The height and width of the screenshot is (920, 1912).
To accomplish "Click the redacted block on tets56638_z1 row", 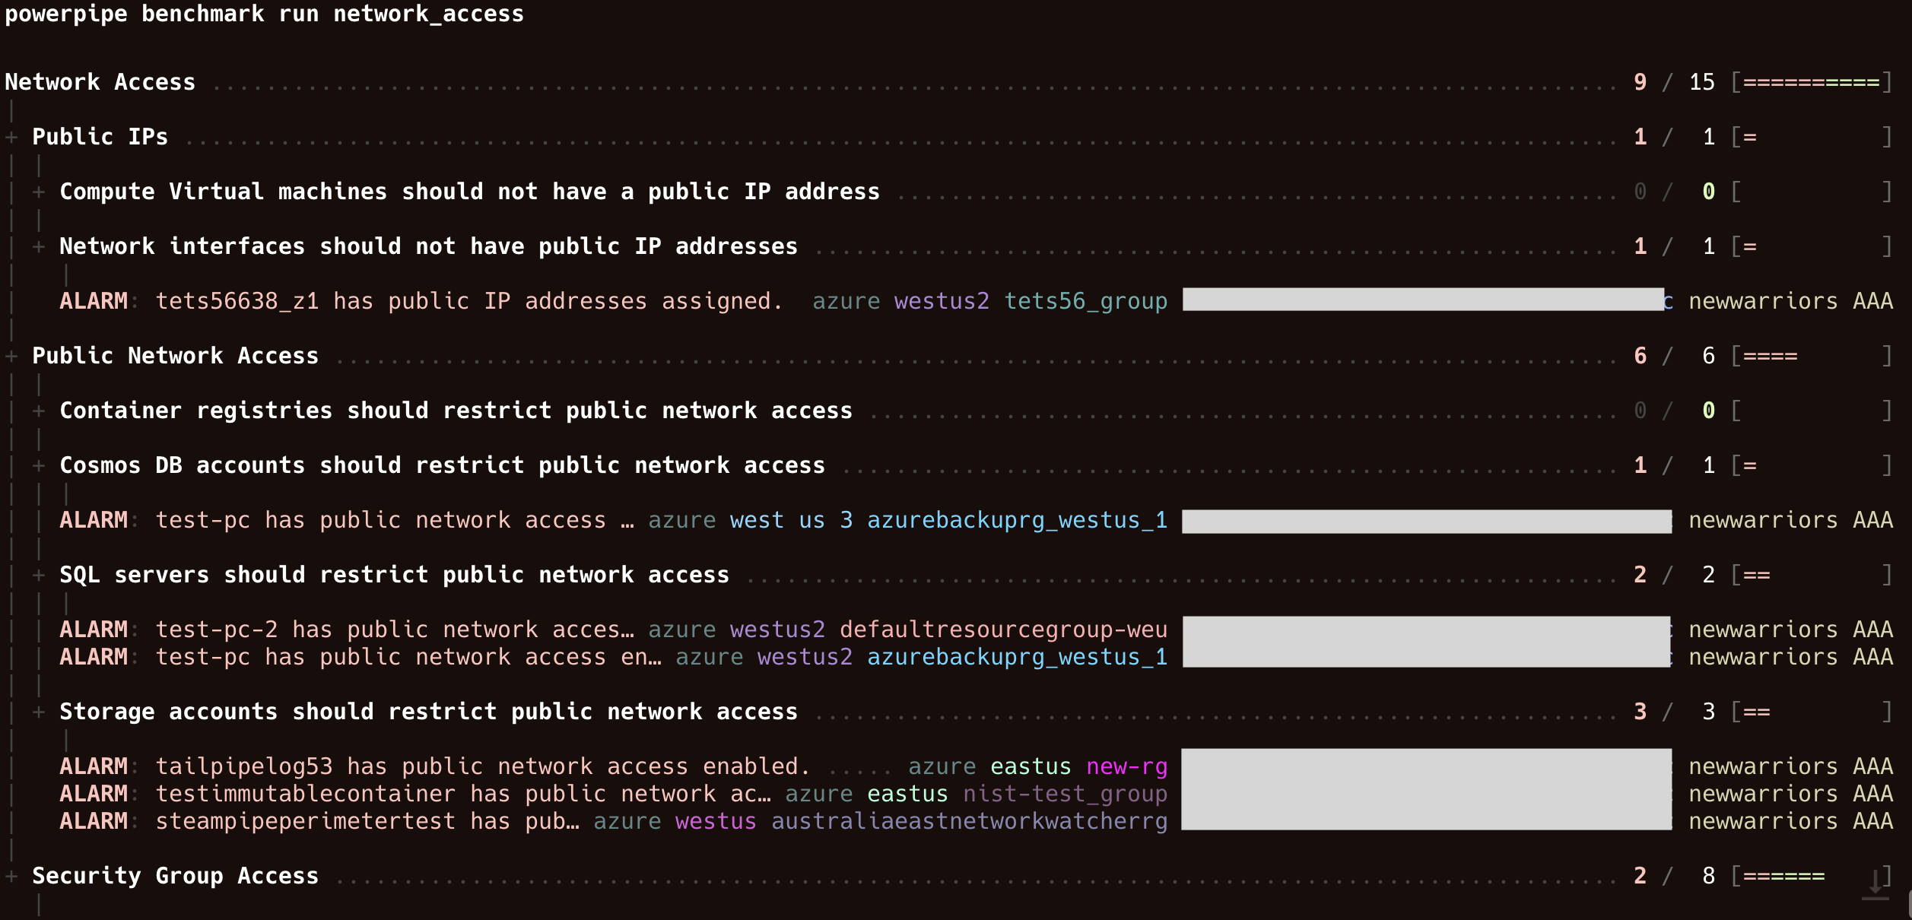I will [1422, 300].
